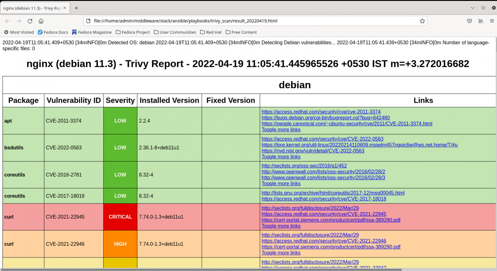The image size is (497, 271).
Task: Click the Back navigation arrow
Action: click(7, 21)
